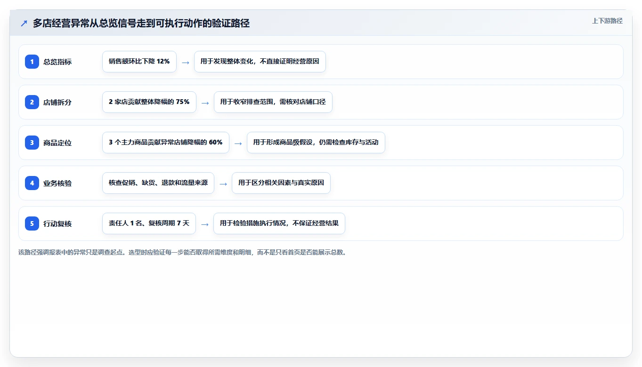
Task: Open the 2 家店贡献整体降幅的 75% chip
Action: pos(149,102)
